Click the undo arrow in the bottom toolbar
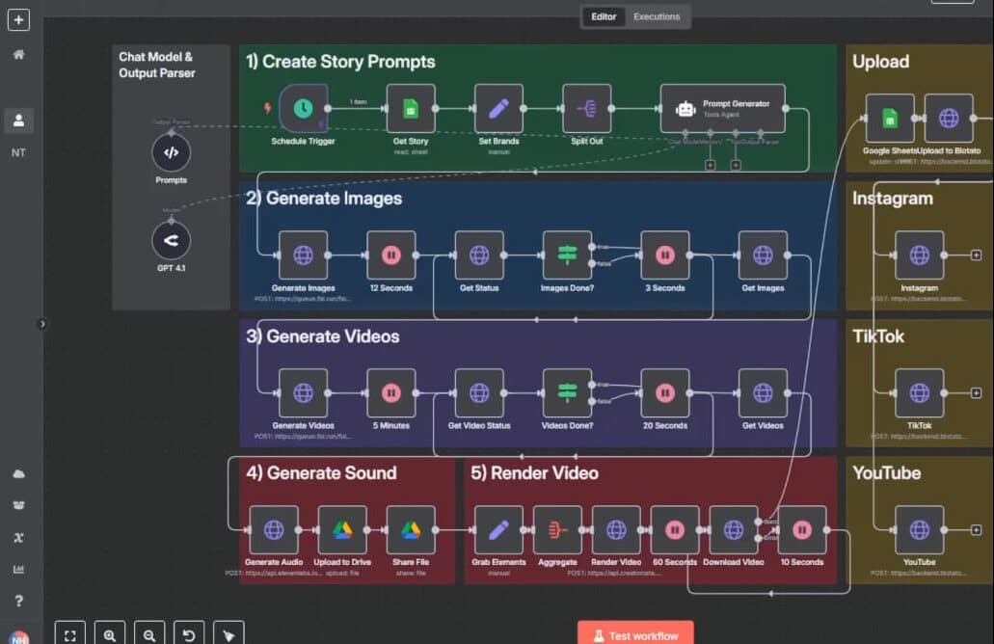This screenshot has width=994, height=644. tap(189, 633)
